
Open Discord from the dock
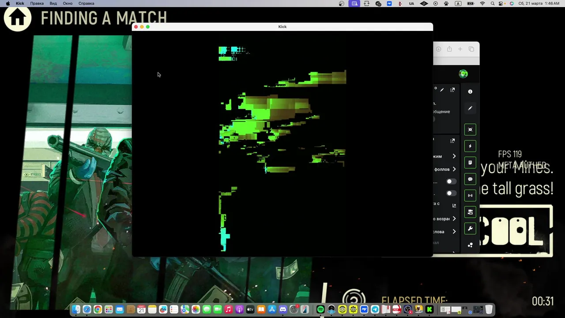283,310
